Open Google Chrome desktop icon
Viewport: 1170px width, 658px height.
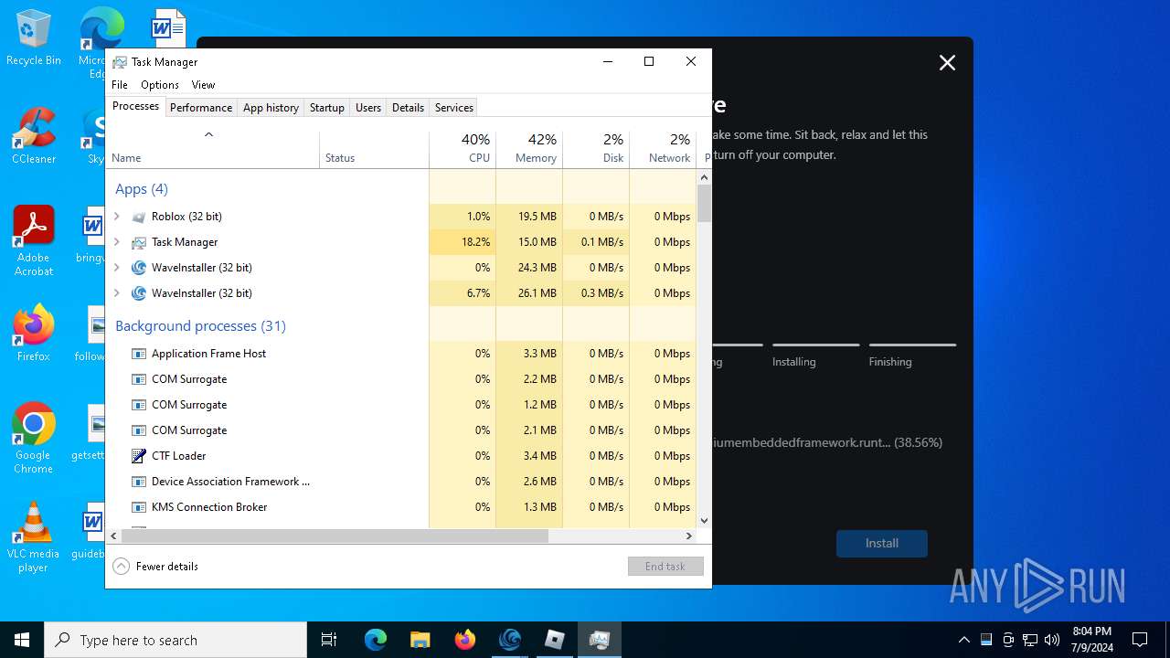pos(34,439)
